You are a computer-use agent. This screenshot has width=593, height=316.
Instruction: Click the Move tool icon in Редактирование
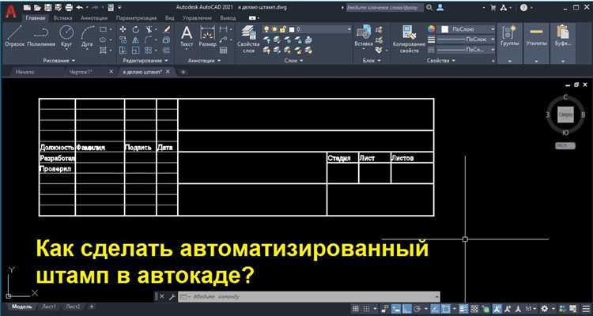tap(123, 29)
